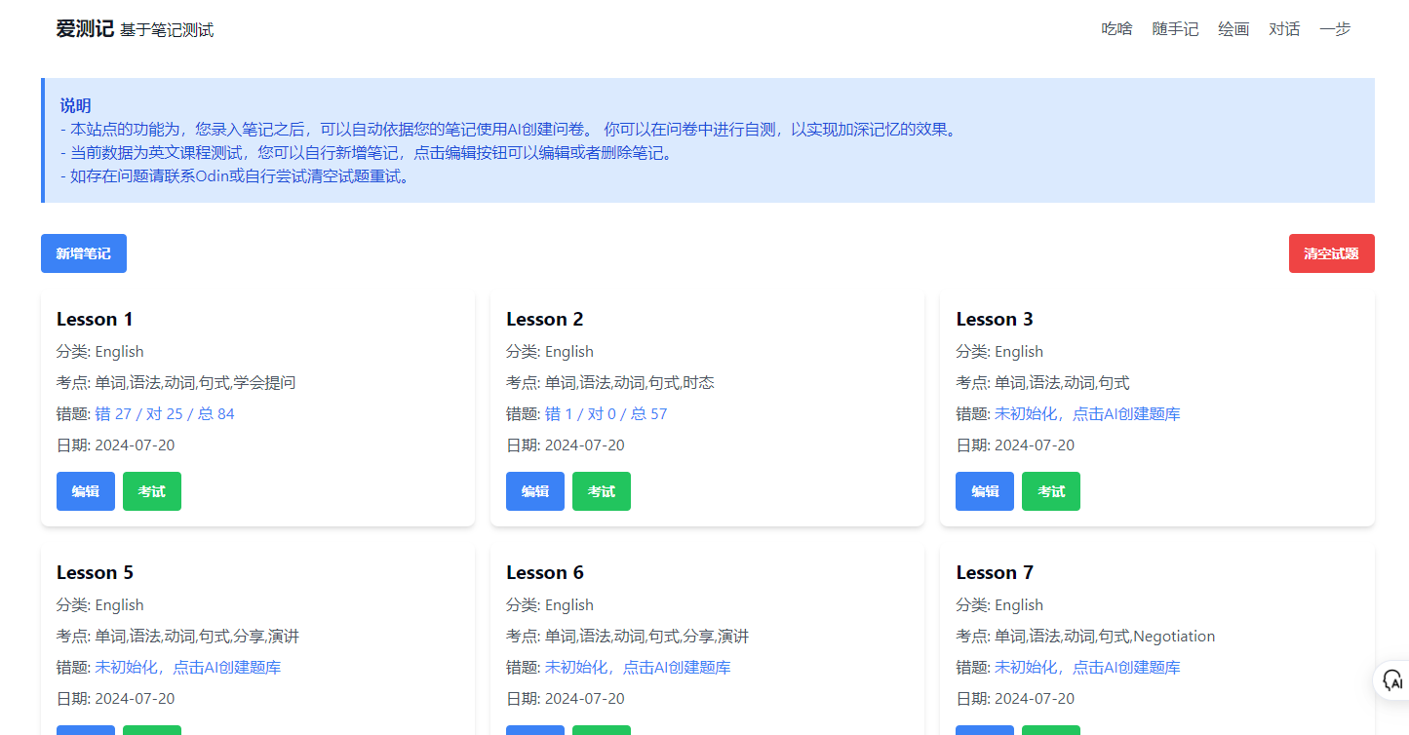Edit the Lesson 3 note
This screenshot has height=735, width=1409.
pyautogui.click(x=985, y=491)
